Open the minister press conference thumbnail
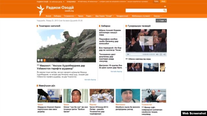The image size is (207, 116). [154, 96]
